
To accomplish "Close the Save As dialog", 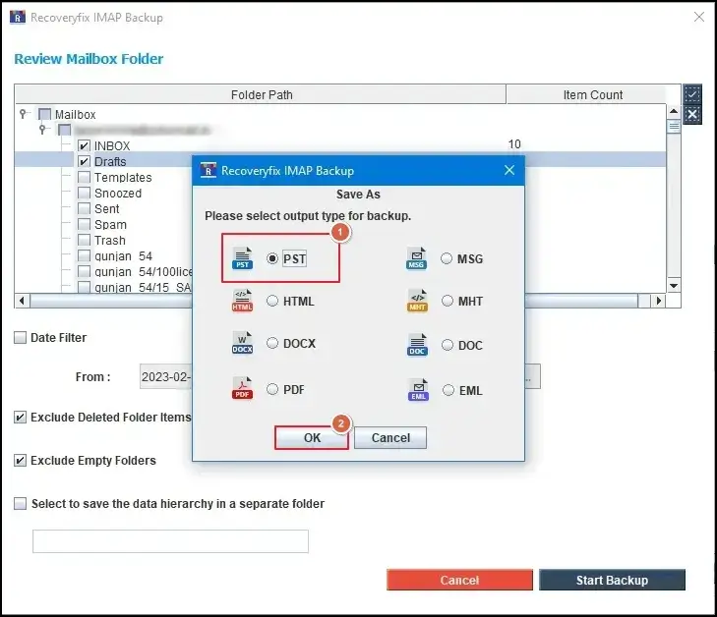I will click(x=509, y=170).
